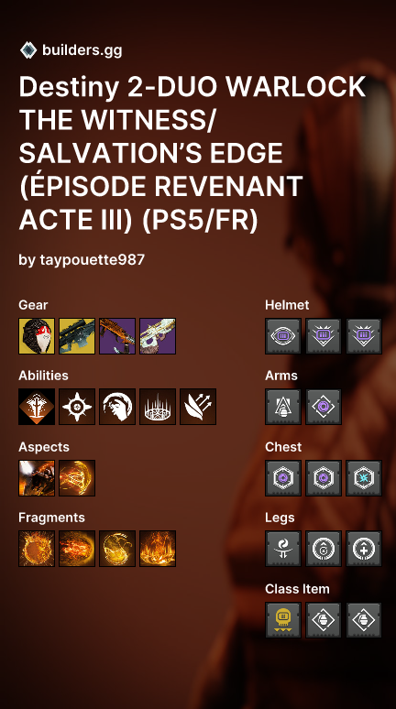The width and height of the screenshot is (396, 709).
Task: Click the first Arms mod with triangle grenade
Action: tap(283, 407)
